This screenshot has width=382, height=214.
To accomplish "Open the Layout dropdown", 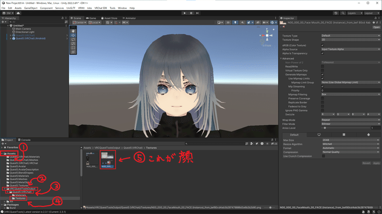I will 372,13.
